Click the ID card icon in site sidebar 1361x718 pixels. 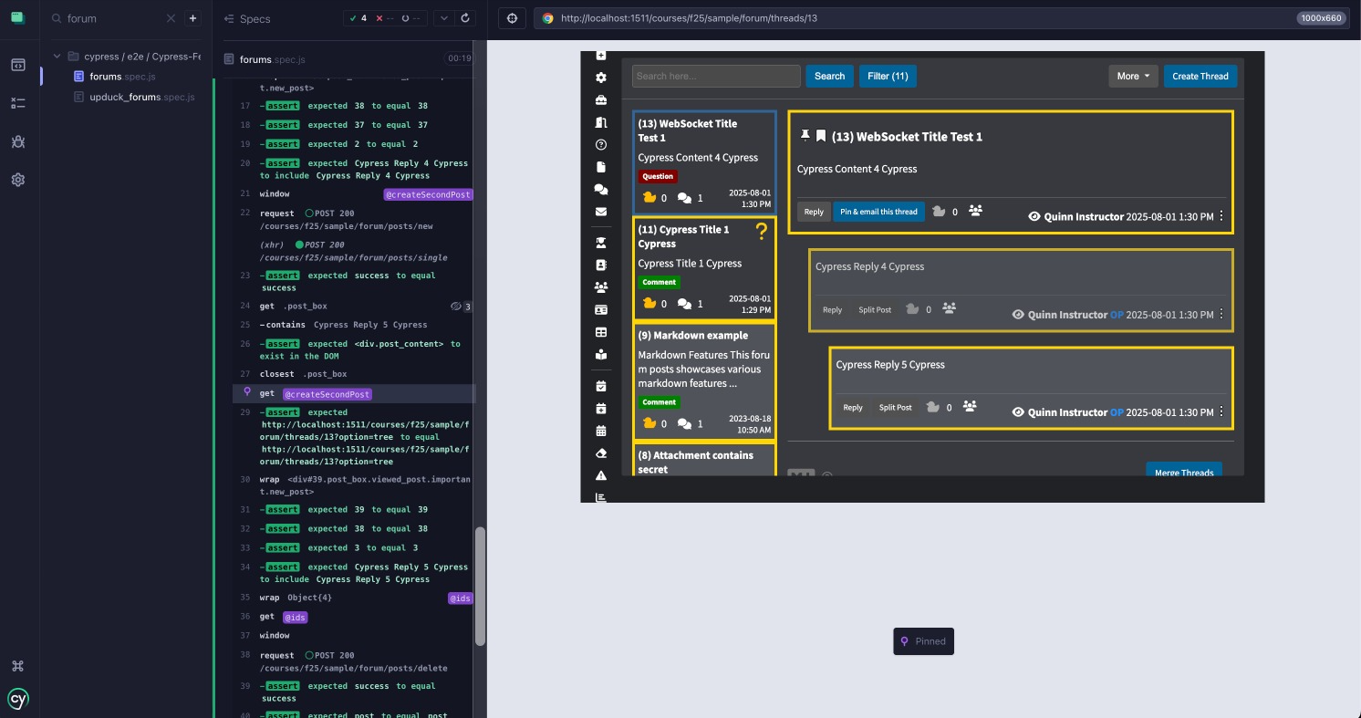coord(601,310)
